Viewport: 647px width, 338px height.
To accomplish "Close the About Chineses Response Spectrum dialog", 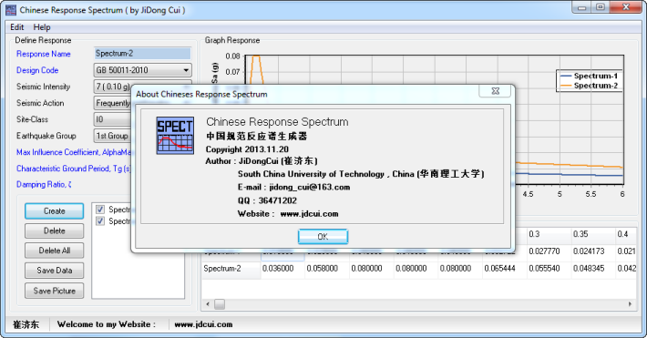I will pyautogui.click(x=496, y=91).
